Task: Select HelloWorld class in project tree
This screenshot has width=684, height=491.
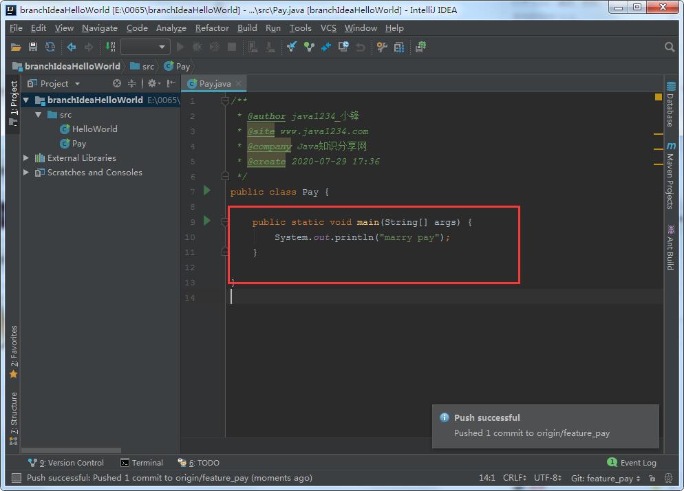Action: tap(89, 129)
